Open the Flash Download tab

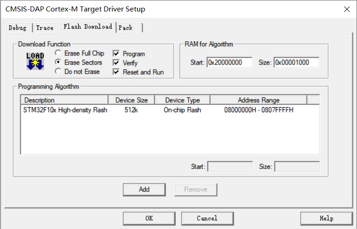point(88,27)
